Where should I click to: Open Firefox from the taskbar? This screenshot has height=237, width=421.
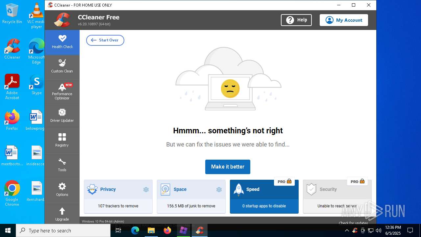pos(167,230)
